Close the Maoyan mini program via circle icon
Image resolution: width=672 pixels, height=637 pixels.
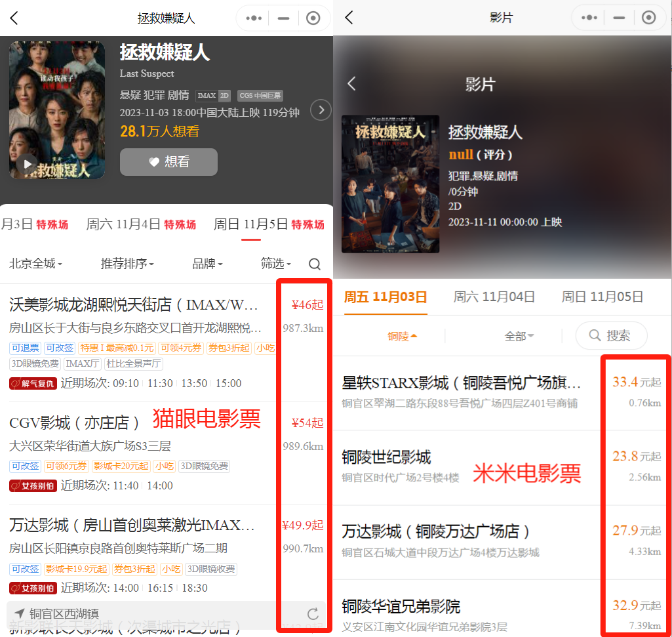313,18
